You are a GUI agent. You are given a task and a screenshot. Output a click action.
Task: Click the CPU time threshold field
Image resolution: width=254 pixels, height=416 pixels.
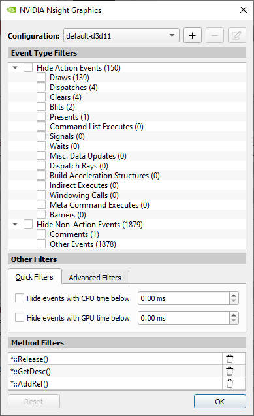coord(183,298)
